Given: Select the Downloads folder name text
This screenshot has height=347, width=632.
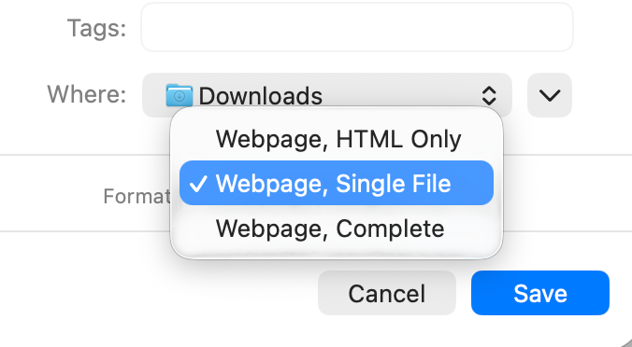Looking at the screenshot, I should click(x=261, y=96).
